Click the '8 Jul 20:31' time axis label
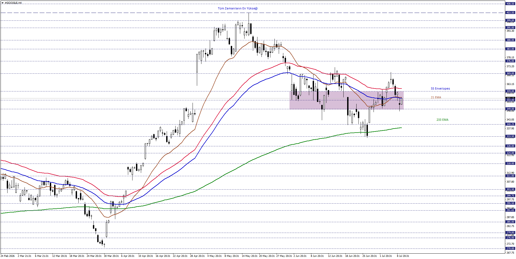This screenshot has height=259, width=516. (x=403, y=256)
